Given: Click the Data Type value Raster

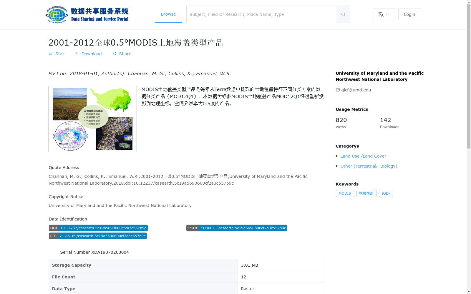Looking at the screenshot, I should [248, 289].
